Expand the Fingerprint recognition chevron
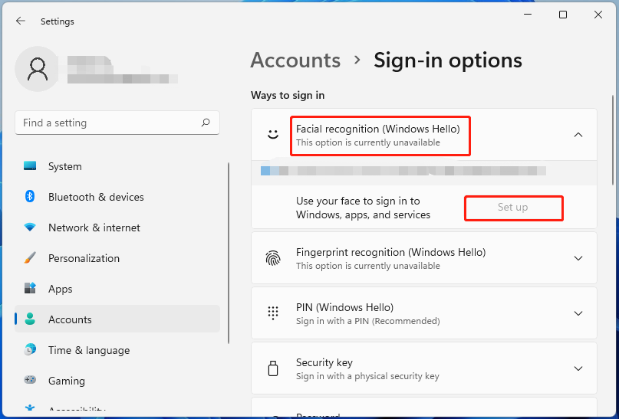 (578, 258)
